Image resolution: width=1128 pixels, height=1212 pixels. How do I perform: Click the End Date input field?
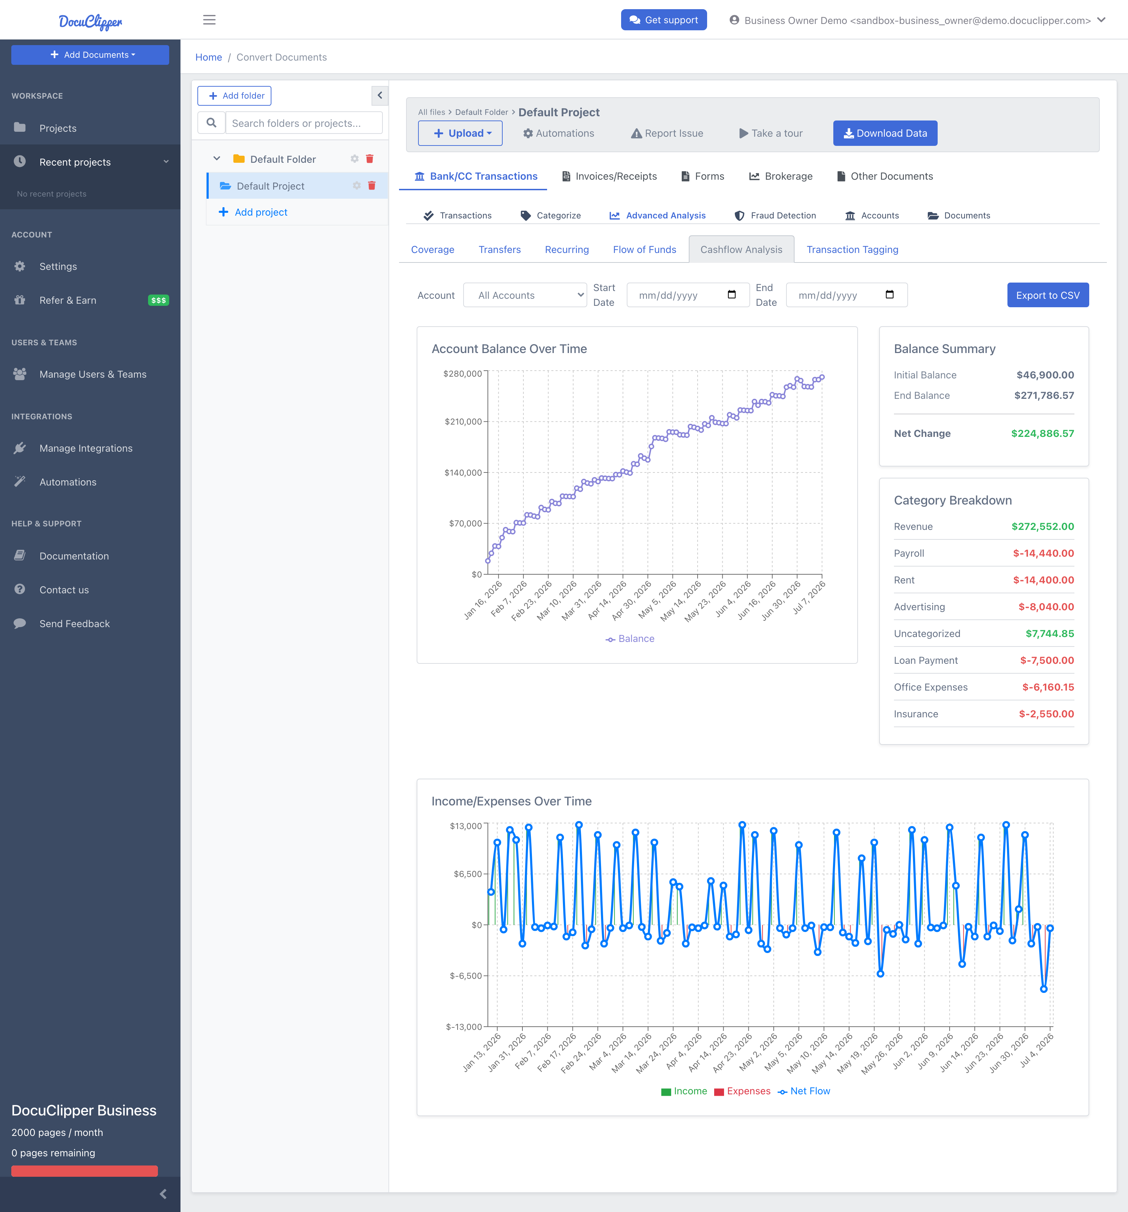(x=846, y=295)
